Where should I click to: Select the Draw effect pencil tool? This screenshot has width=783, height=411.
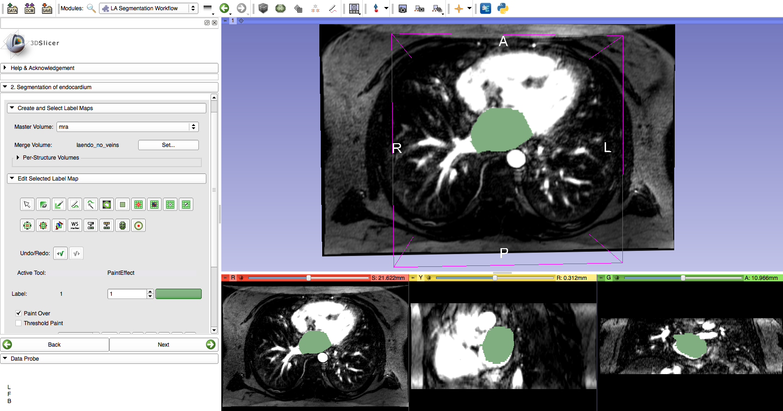click(x=75, y=205)
